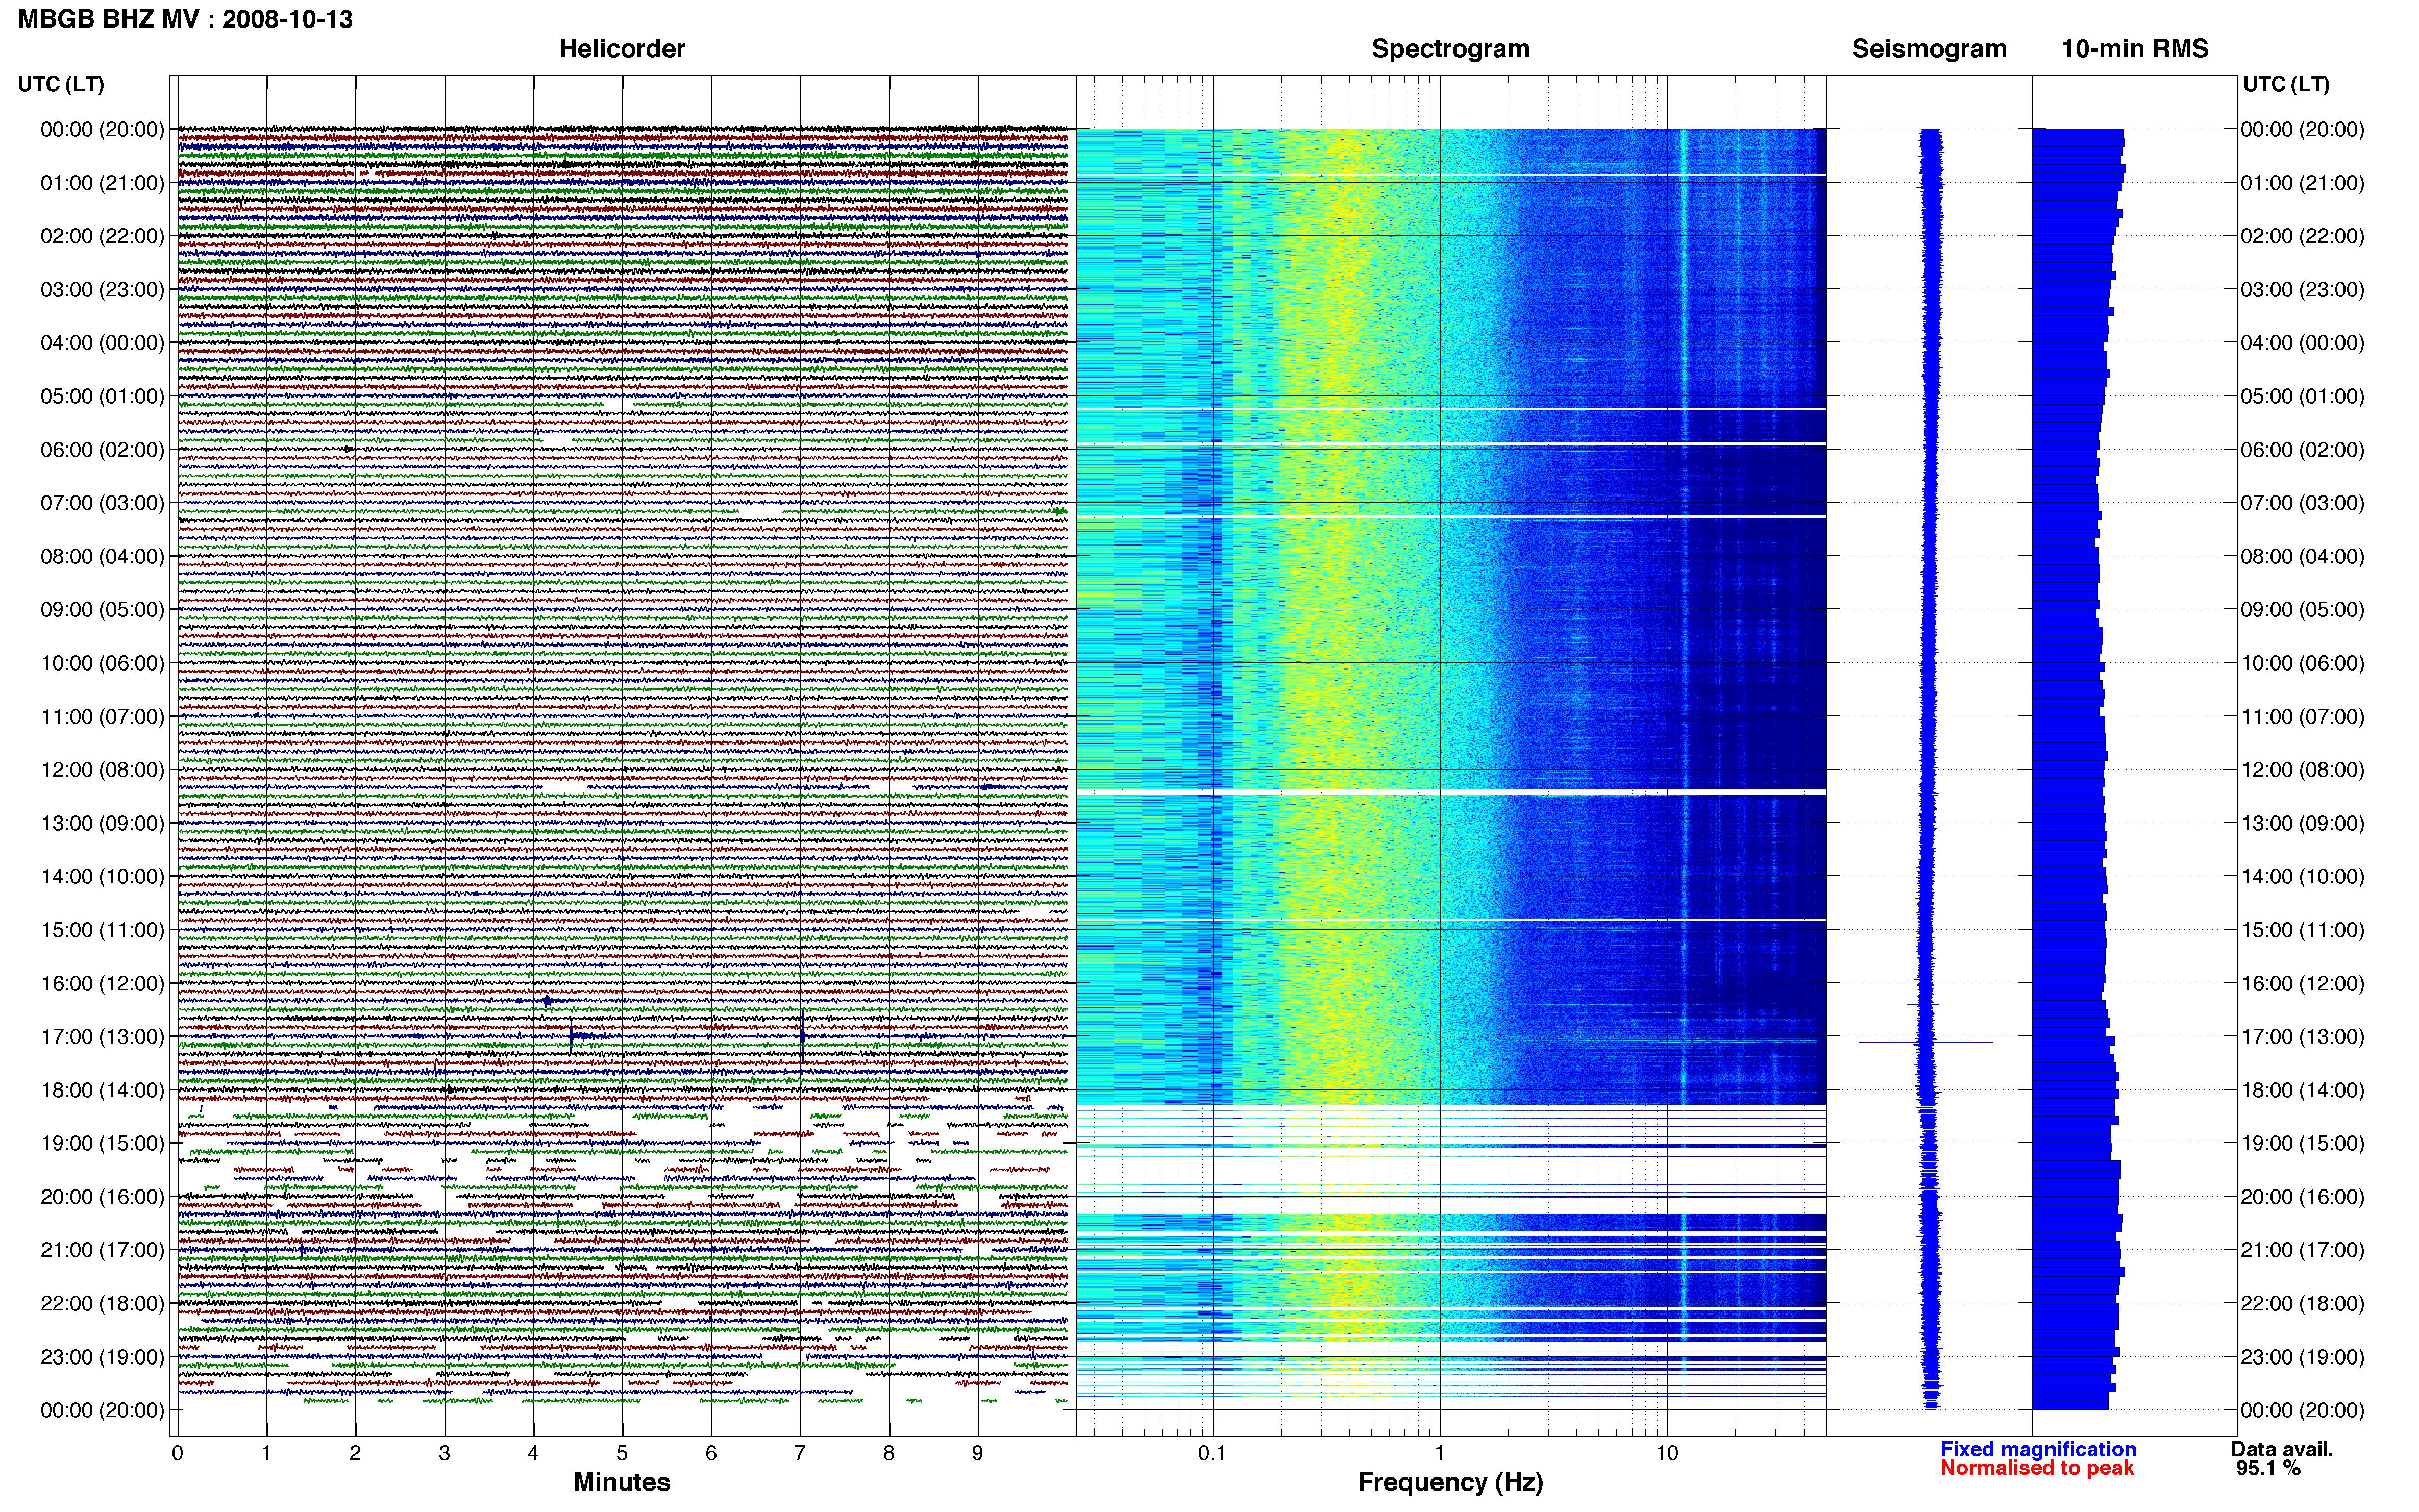Click the right 23:00 (19:00) time label

pyautogui.click(x=2302, y=1357)
